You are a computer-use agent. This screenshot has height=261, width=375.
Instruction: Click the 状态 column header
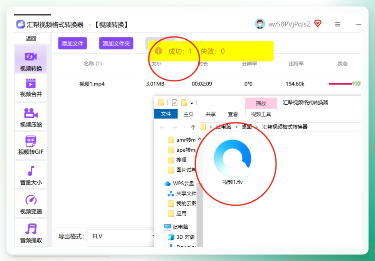click(x=343, y=64)
